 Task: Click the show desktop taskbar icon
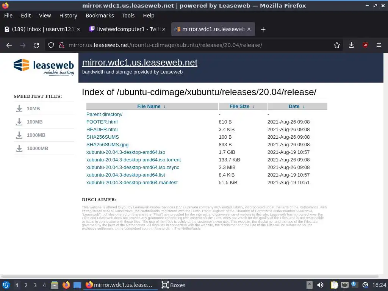click(77, 285)
